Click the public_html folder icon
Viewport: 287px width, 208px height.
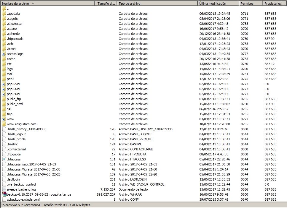(4, 104)
